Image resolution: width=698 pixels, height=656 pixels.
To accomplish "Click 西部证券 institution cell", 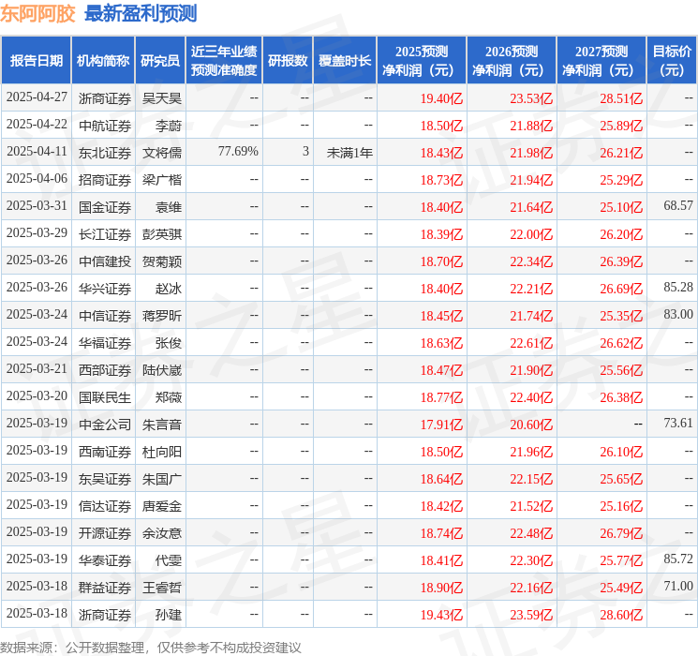I will coord(105,370).
